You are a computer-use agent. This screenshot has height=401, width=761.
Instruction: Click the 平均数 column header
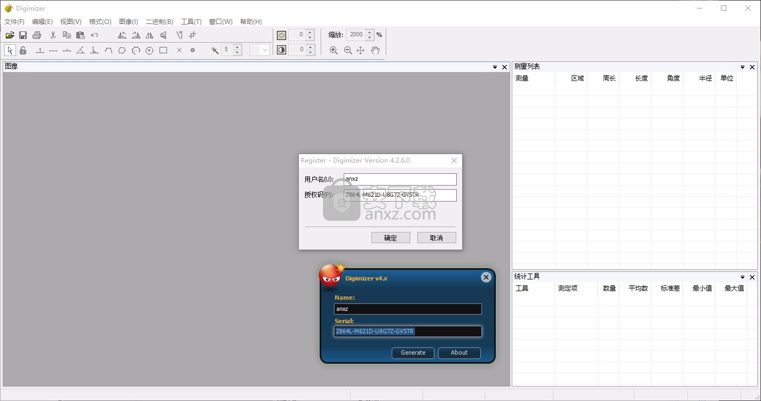click(635, 288)
